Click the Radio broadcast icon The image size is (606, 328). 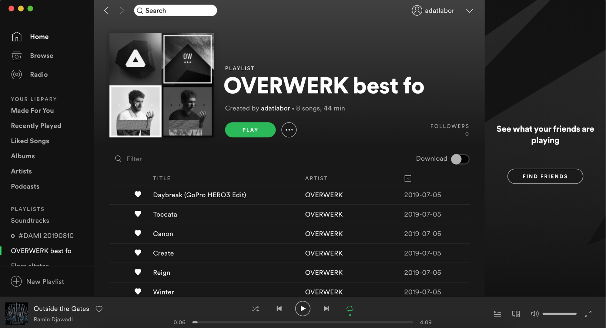pos(17,75)
